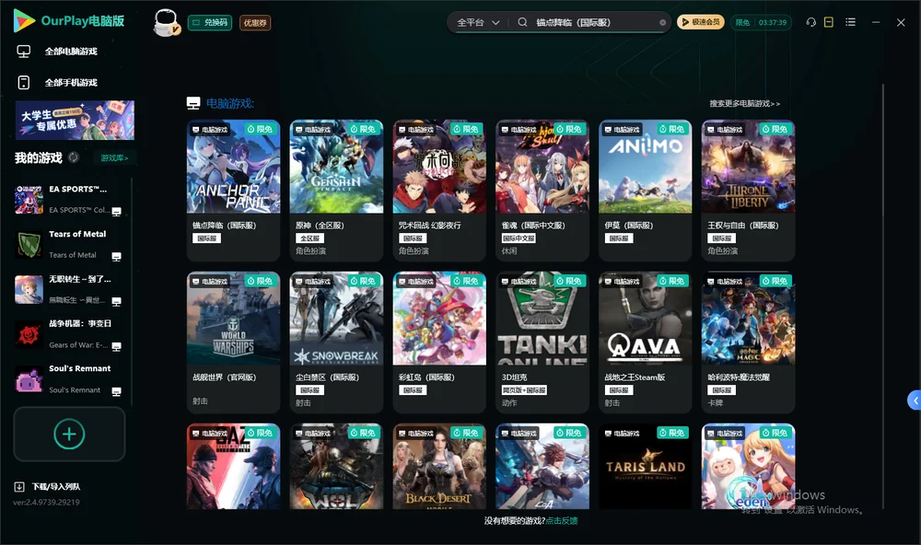Screen dimensions: 921x545
Task: Click the refresh icon beside 我的游戏
Action: [74, 157]
